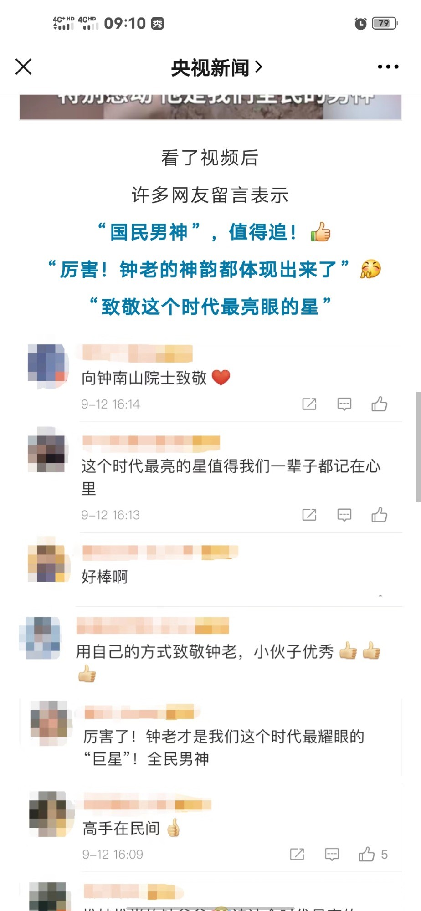Reply to the comment posted at 9-12 16:13
This screenshot has width=421, height=911.
344,515
